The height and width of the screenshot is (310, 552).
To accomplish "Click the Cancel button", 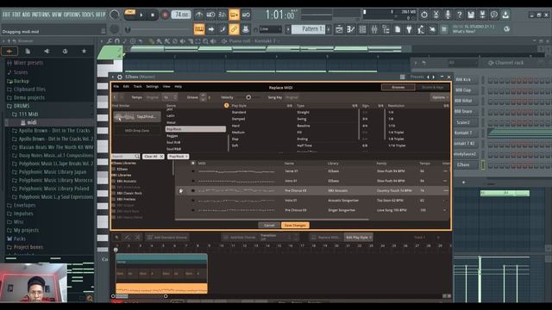I will [x=269, y=226].
